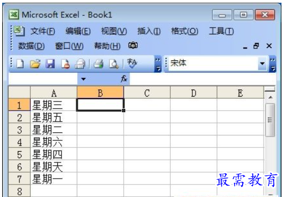Click the Select All corner button
This screenshot has height=197, width=282.
[x=19, y=92]
